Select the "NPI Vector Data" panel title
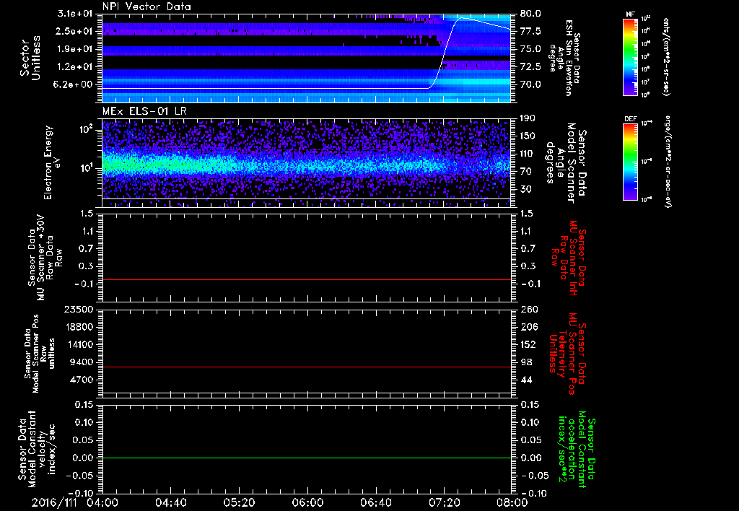This screenshot has height=511, width=739. pyautogui.click(x=147, y=6)
